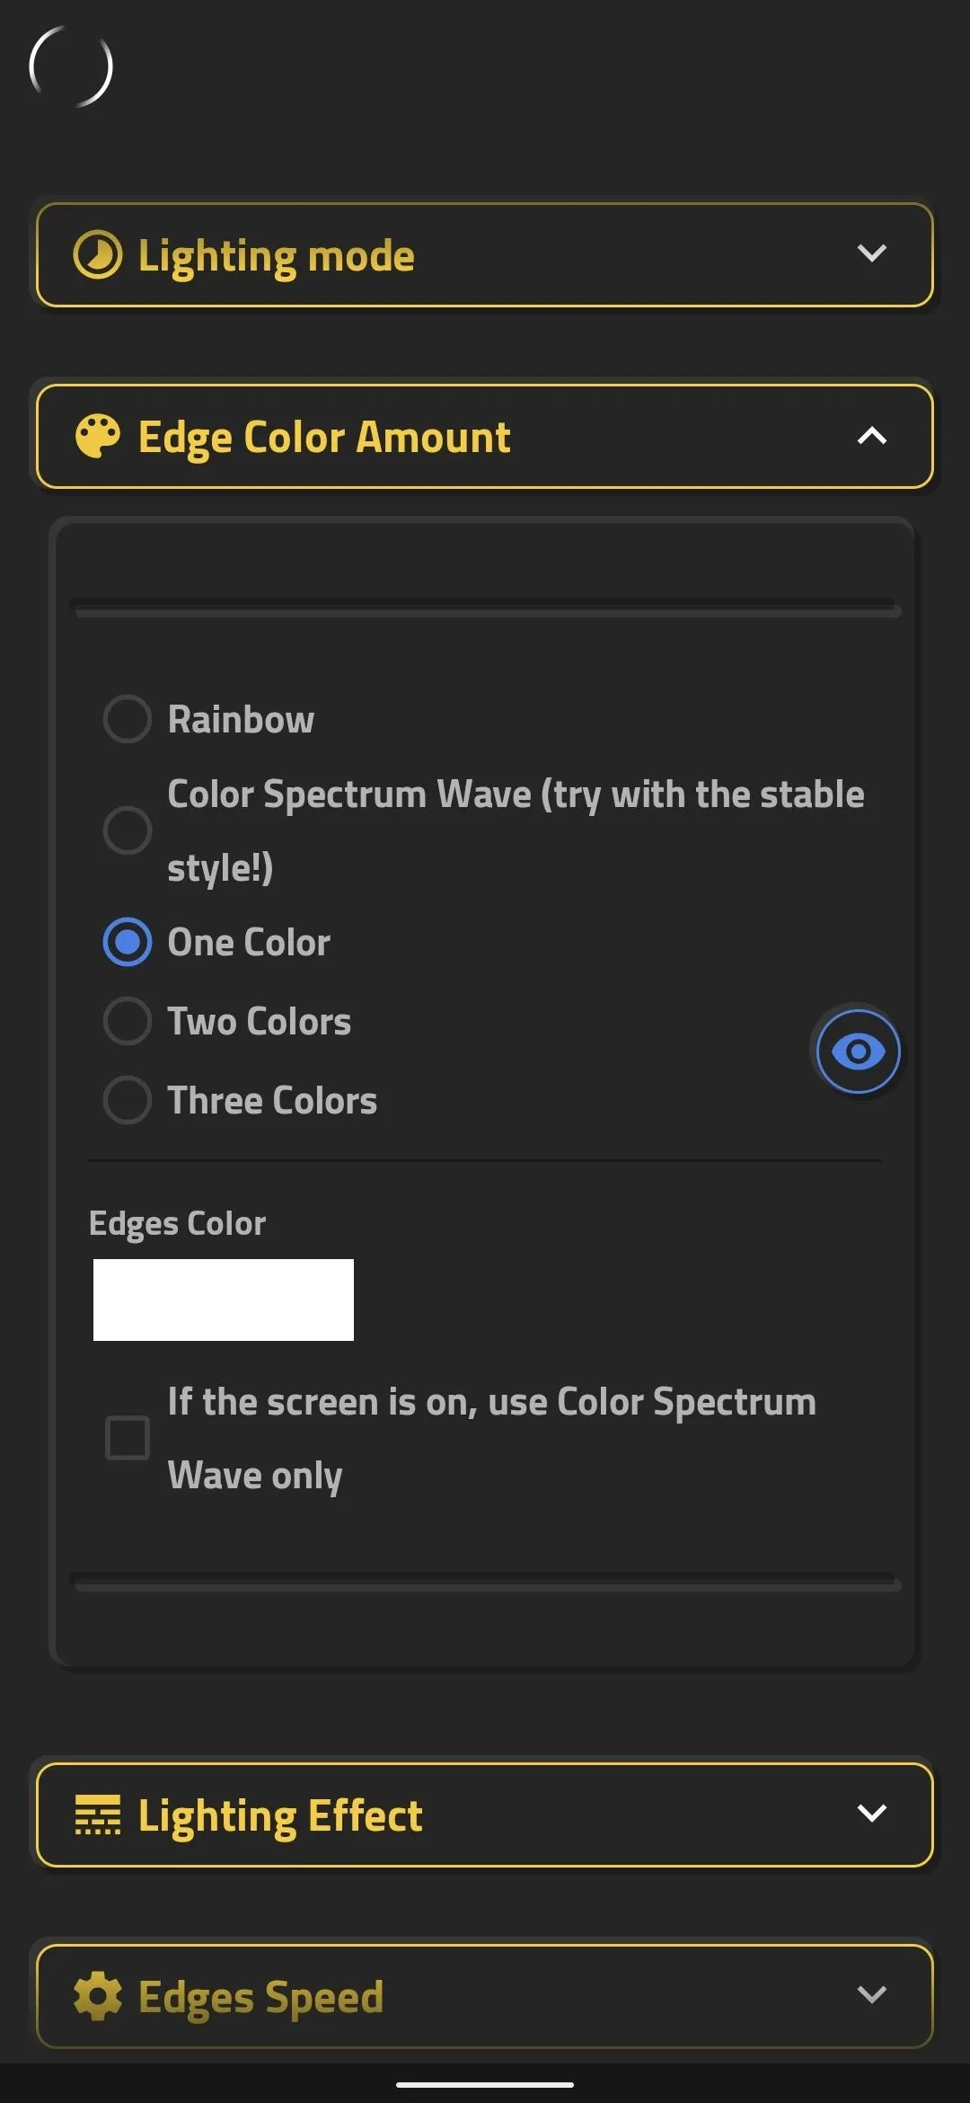This screenshot has height=2103, width=970.
Task: Tap the Lighting mode moon icon
Action: 97,255
